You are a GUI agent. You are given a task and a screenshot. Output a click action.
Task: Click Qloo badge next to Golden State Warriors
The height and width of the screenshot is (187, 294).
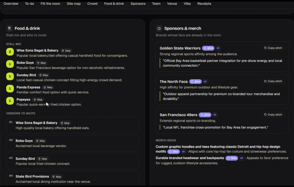click(x=208, y=48)
